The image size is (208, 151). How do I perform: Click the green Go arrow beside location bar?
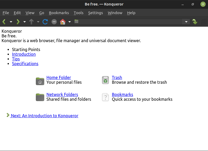tap(195, 22)
